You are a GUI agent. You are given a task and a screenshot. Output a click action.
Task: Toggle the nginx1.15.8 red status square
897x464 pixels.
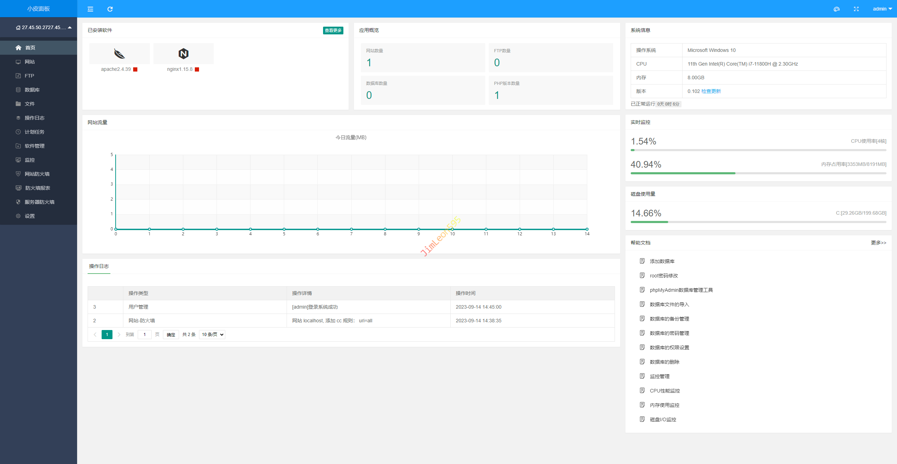[x=197, y=69]
